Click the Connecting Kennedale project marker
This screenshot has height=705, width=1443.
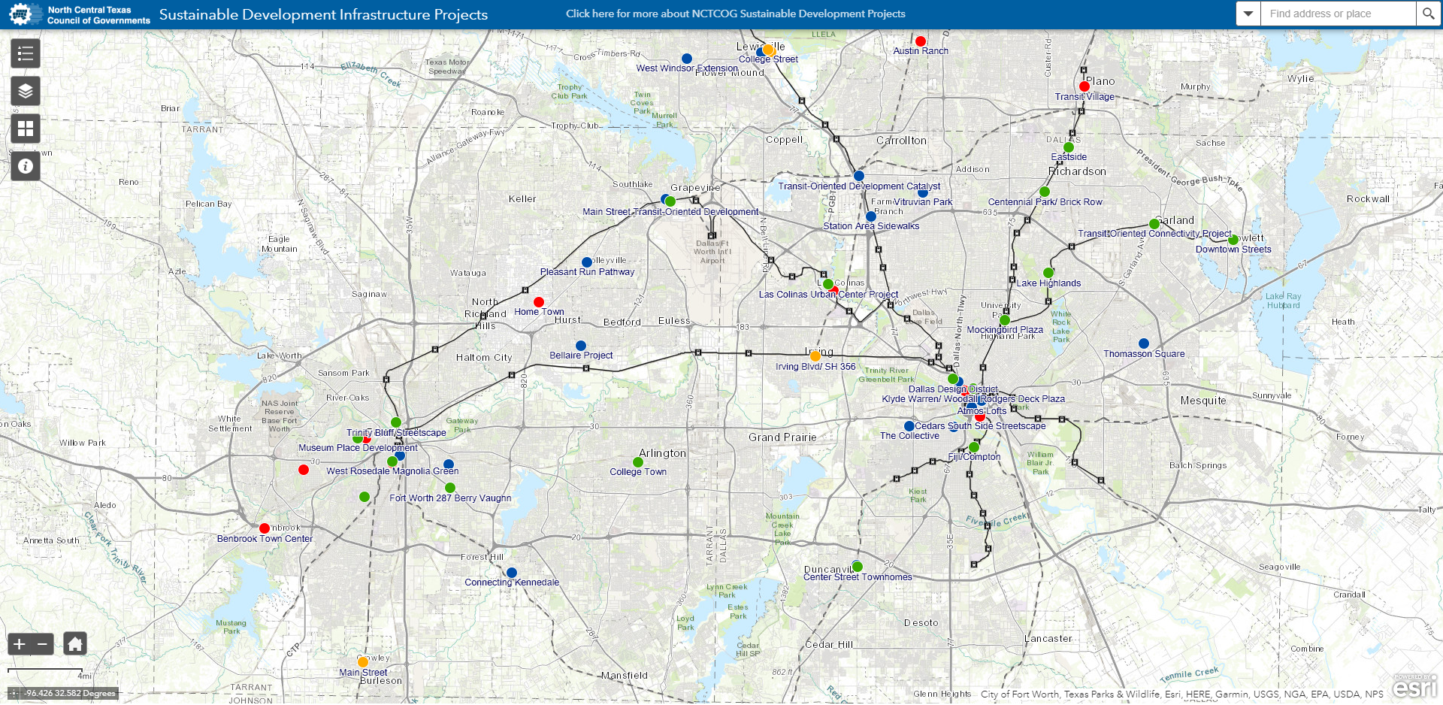point(512,571)
